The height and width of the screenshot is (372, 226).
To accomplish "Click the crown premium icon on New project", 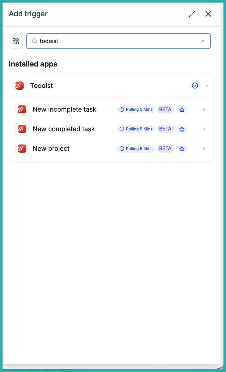I will pyautogui.click(x=182, y=149).
